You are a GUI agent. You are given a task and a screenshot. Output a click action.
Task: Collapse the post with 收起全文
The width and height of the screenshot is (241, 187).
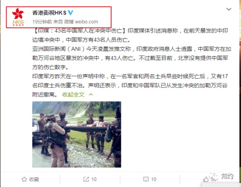(73, 94)
